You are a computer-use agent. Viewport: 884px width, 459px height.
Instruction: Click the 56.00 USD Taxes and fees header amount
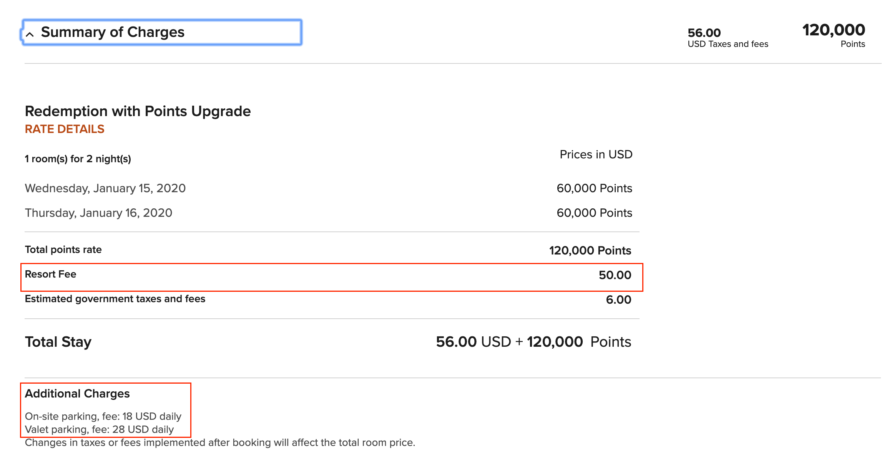point(728,38)
